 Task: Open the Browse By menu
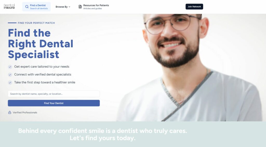pyautogui.click(x=63, y=7)
